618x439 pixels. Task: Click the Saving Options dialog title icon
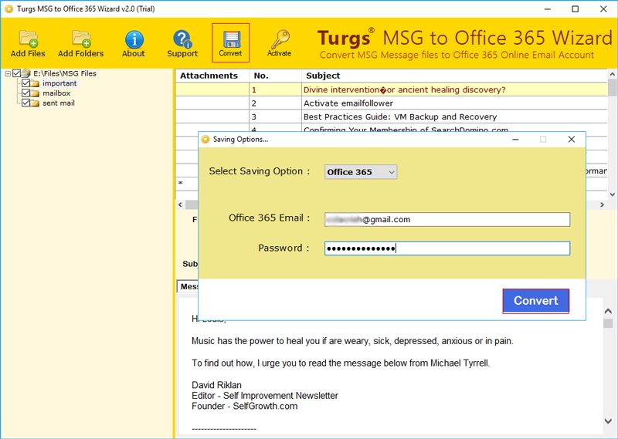tap(205, 140)
